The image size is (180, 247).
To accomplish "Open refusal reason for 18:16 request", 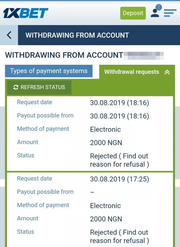I will tap(119, 160).
